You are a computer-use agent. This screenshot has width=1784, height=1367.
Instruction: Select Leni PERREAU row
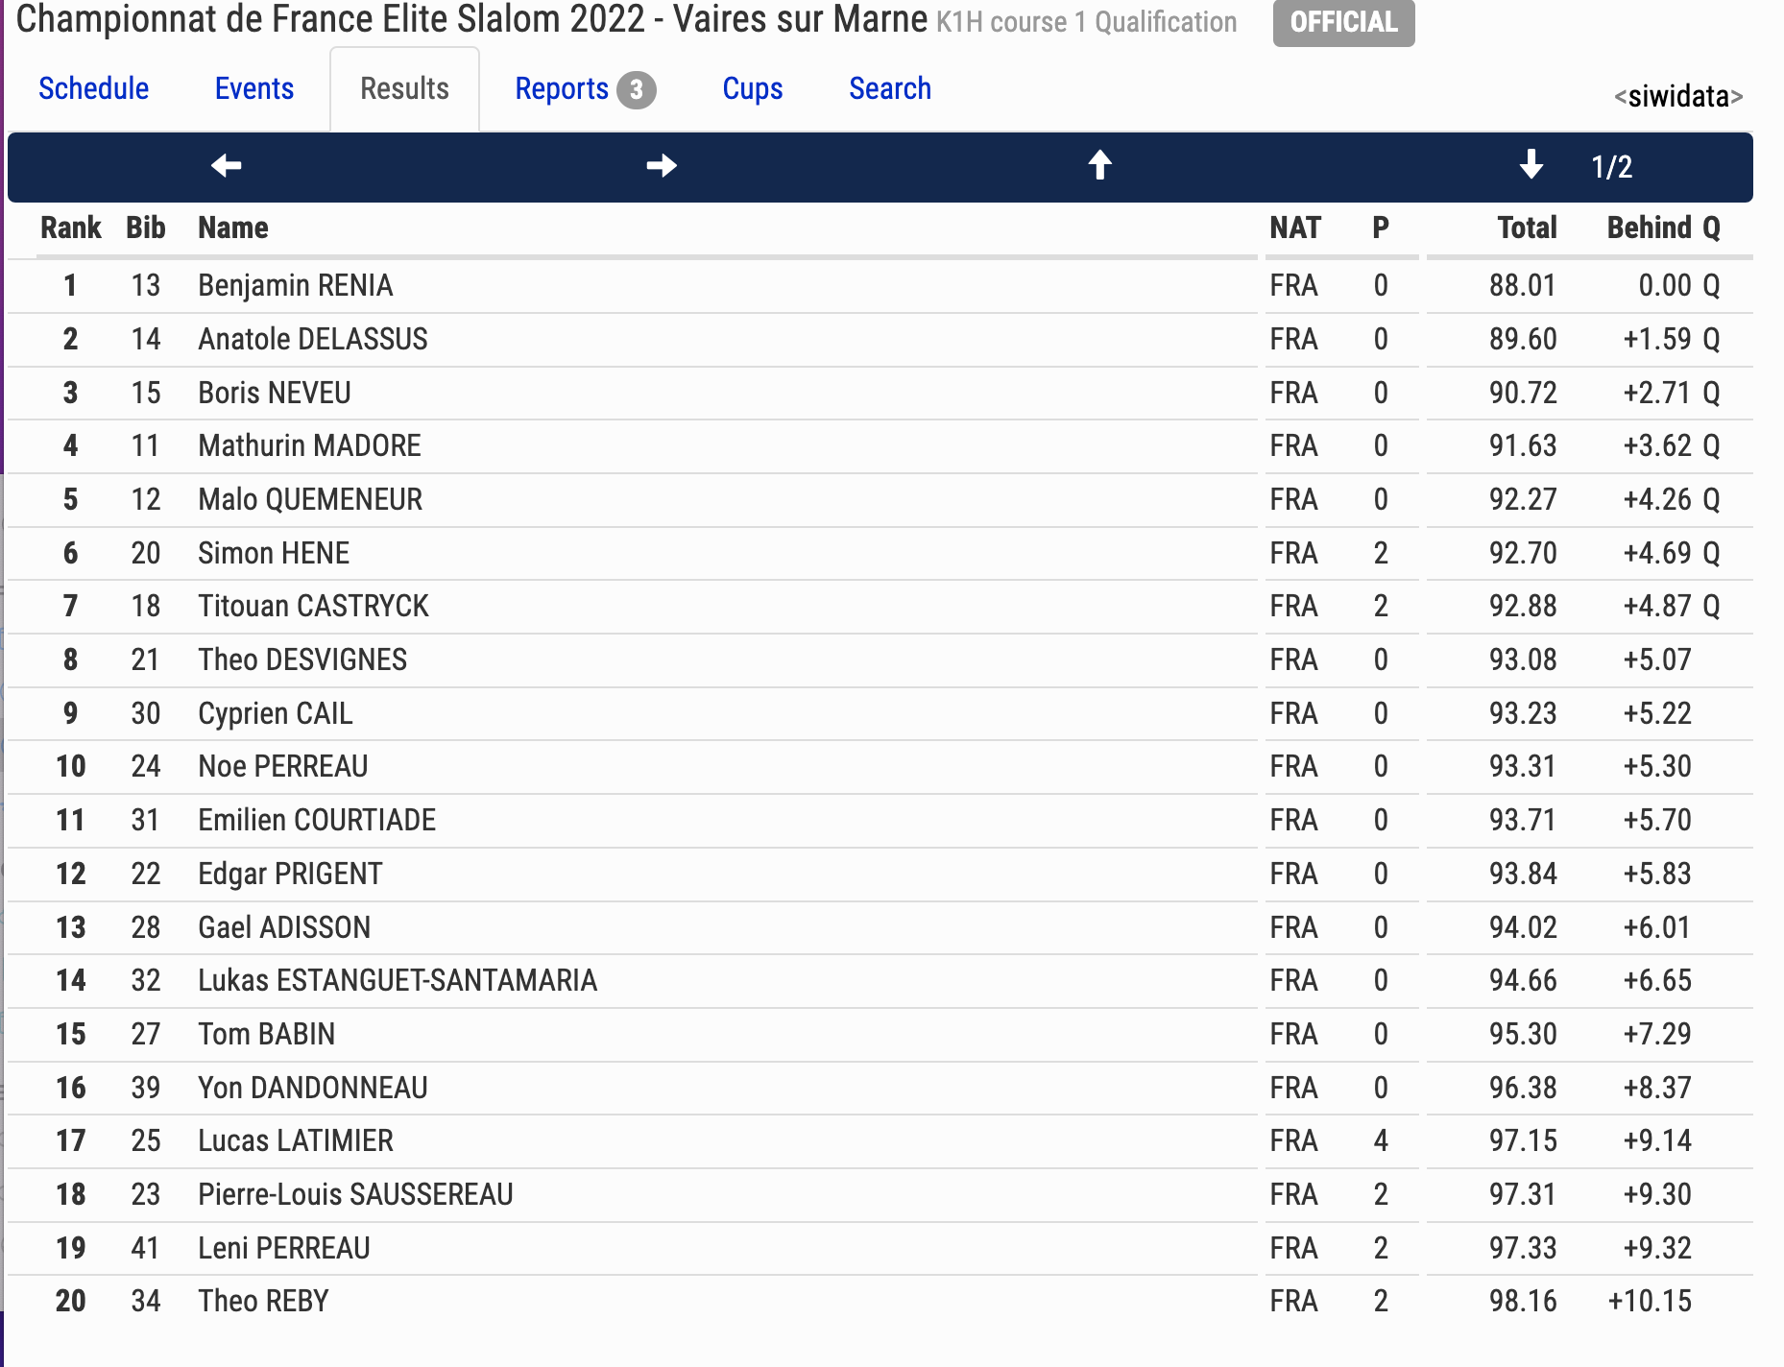point(880,1249)
